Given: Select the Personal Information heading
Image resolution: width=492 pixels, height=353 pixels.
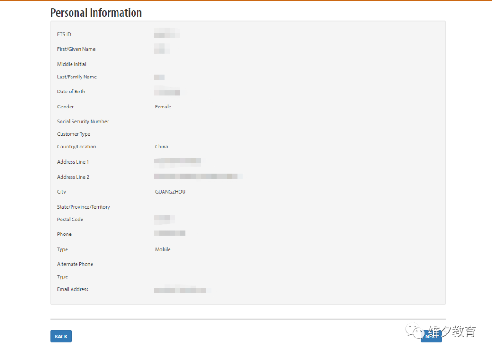Looking at the screenshot, I should [x=96, y=13].
